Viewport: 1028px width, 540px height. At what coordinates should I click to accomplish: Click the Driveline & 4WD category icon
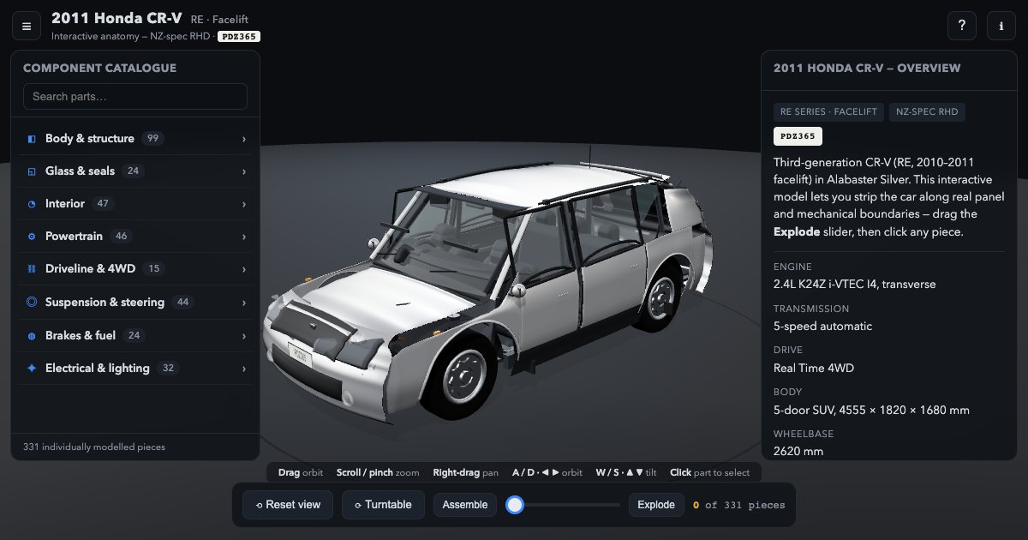click(32, 269)
